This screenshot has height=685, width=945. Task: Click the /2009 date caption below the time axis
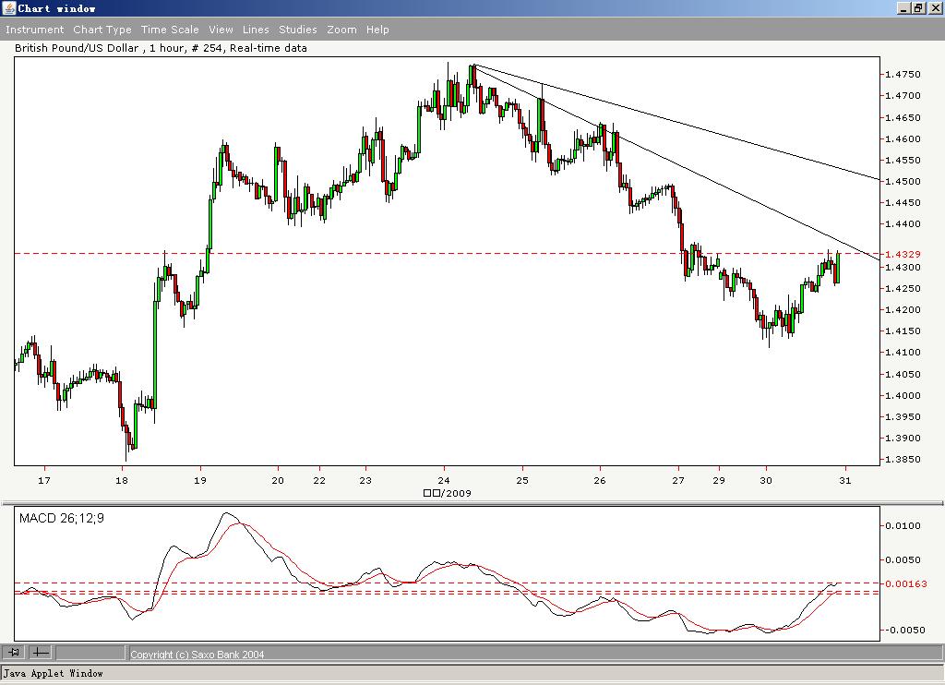coord(448,493)
